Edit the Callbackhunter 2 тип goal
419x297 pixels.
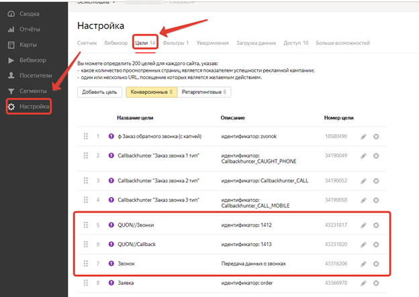pyautogui.click(x=363, y=181)
